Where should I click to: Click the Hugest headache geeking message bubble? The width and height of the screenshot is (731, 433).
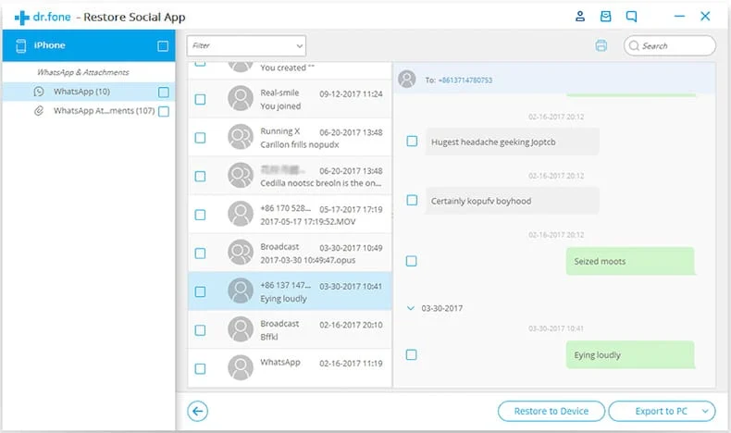[x=512, y=142]
